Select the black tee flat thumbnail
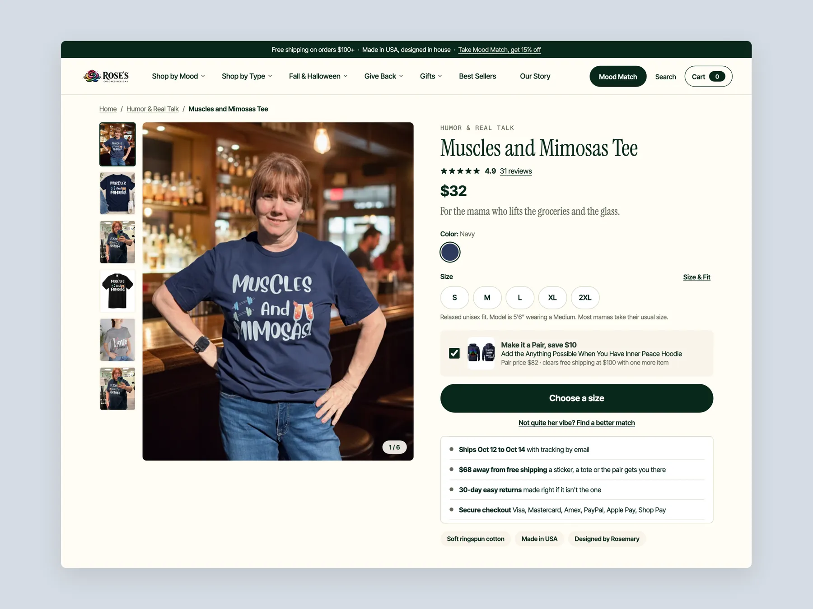Image resolution: width=813 pixels, height=609 pixels. click(x=117, y=291)
